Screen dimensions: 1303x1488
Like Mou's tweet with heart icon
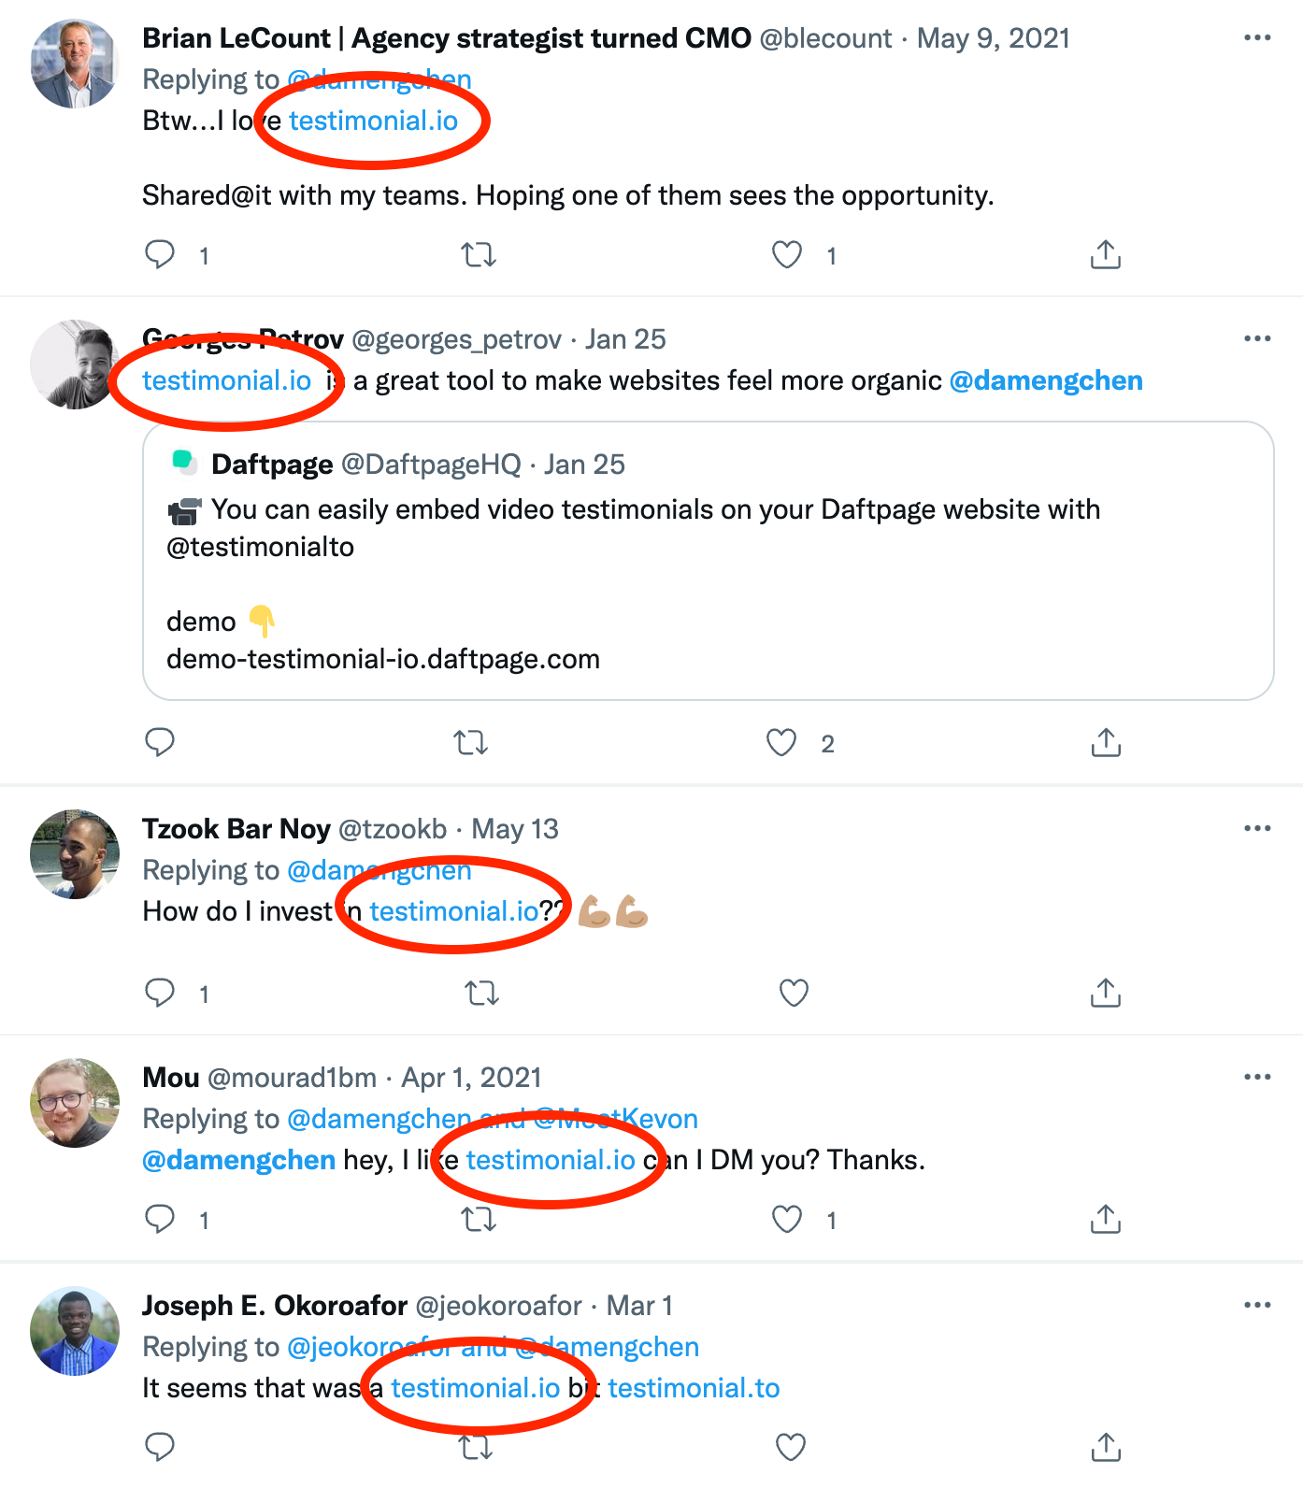[x=787, y=1219]
